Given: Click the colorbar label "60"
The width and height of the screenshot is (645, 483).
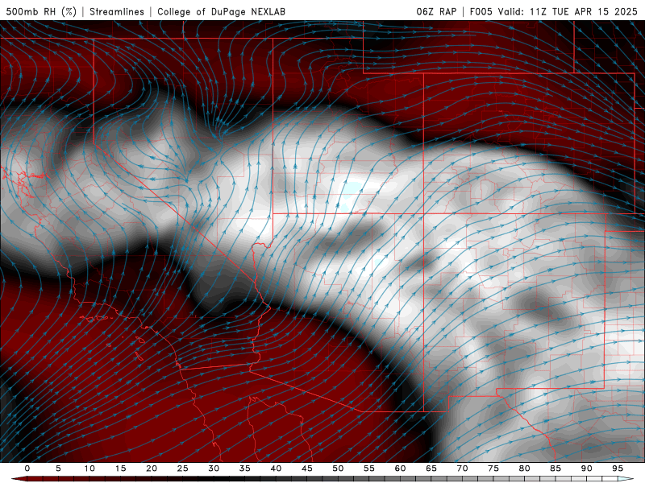Looking at the screenshot, I should pyautogui.click(x=400, y=469).
